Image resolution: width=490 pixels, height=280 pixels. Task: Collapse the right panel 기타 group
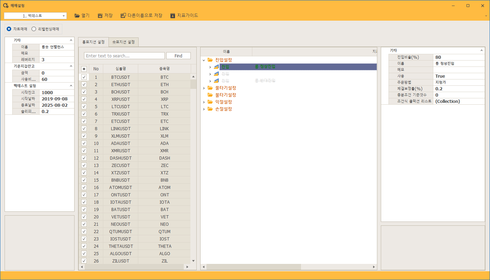tap(481, 50)
